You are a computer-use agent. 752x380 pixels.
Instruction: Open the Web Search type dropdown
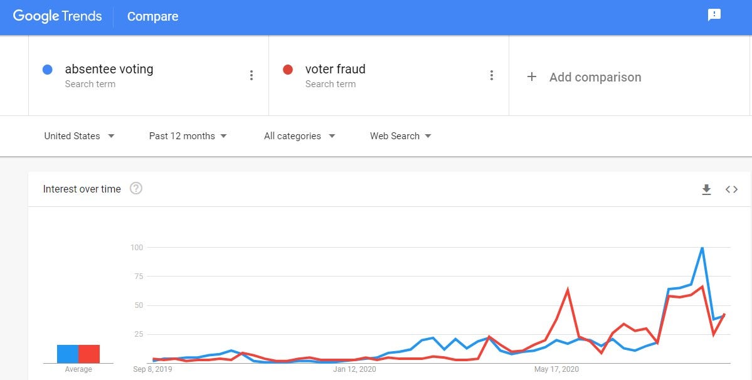[x=400, y=136]
